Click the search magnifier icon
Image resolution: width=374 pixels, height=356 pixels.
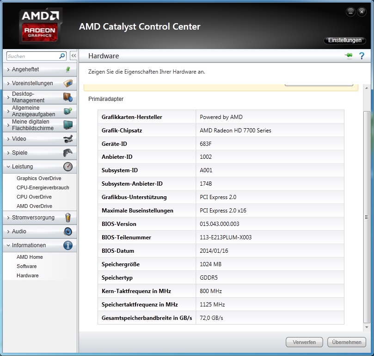pos(62,56)
